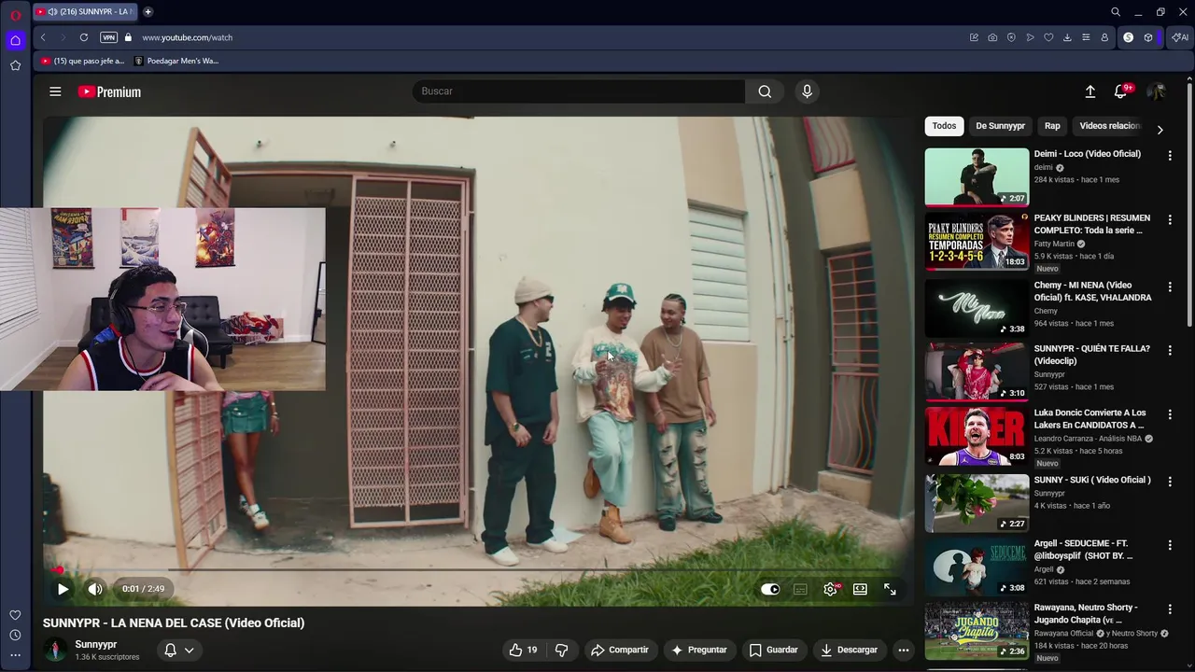
Task: Open the YouTube hamburger guide menu
Action: pyautogui.click(x=55, y=91)
